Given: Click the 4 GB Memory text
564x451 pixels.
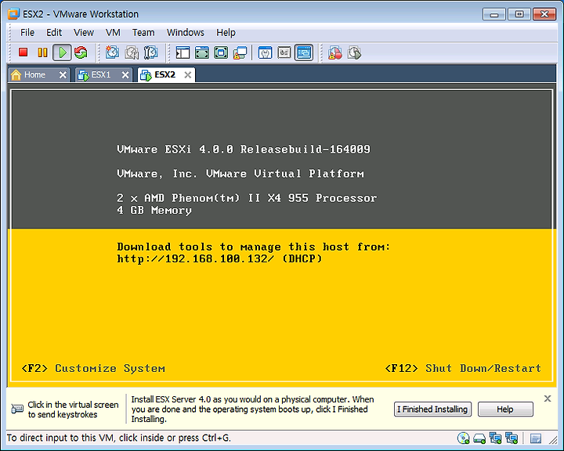Looking at the screenshot, I should click(x=154, y=210).
